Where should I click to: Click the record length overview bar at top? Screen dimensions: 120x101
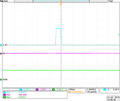pyautogui.click(x=61, y=1)
